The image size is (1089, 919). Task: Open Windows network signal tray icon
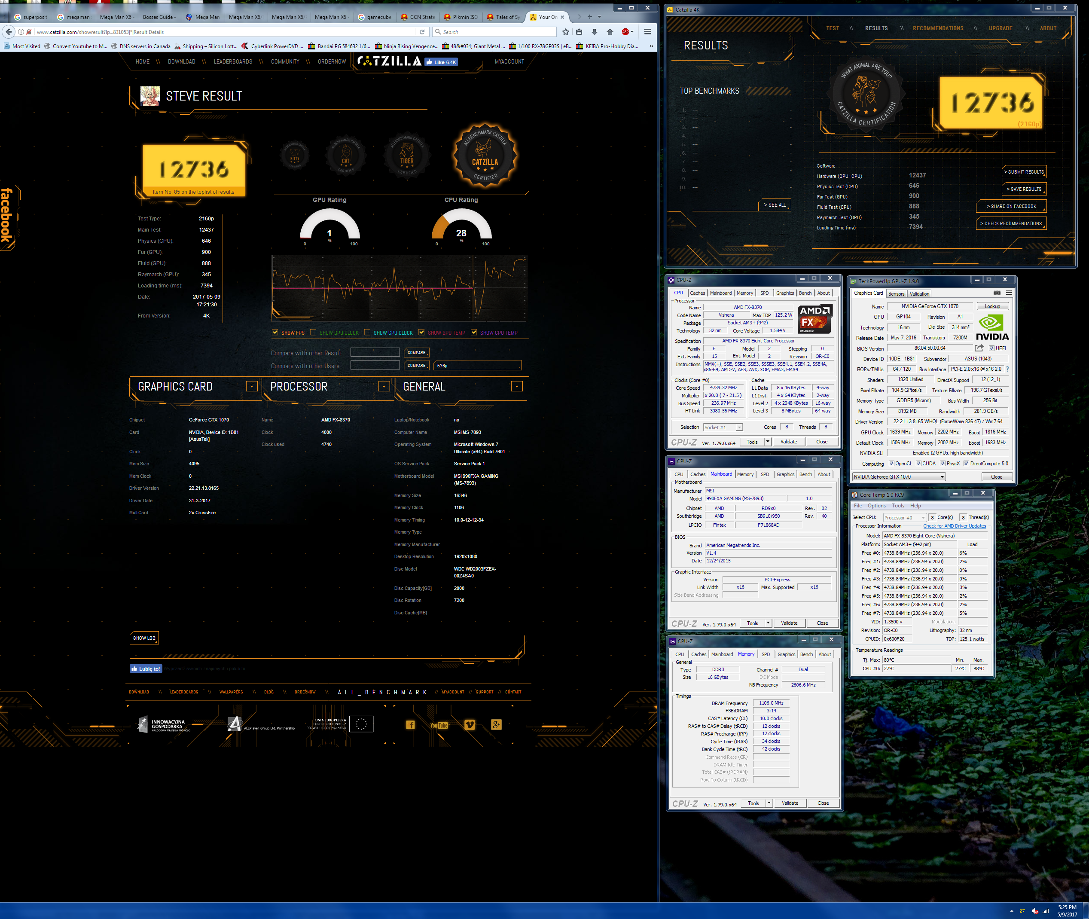[x=1045, y=911]
